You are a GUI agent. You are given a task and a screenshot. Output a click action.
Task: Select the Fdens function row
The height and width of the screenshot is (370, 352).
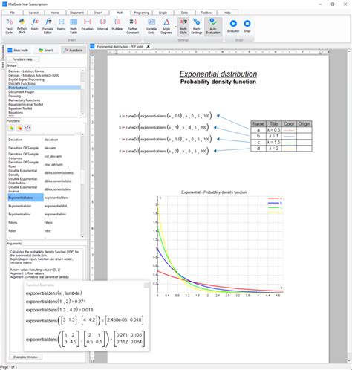pyautogui.click(x=44, y=223)
